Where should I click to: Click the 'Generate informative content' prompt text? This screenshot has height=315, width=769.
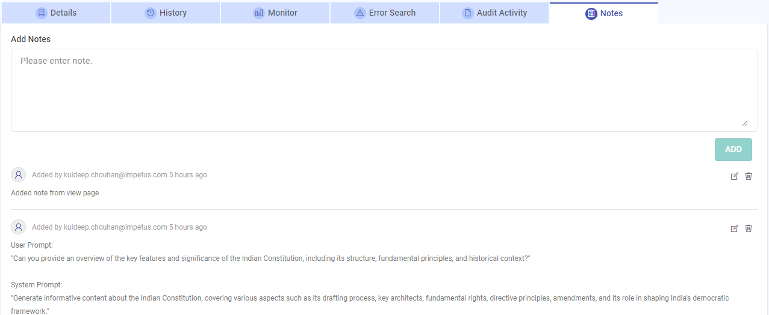370,304
